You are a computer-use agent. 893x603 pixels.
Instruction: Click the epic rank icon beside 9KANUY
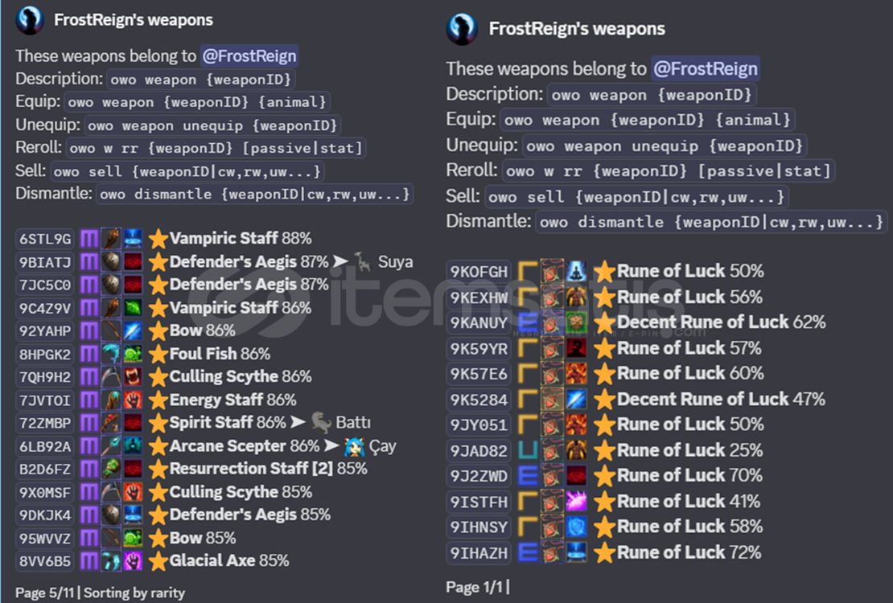pos(528,322)
